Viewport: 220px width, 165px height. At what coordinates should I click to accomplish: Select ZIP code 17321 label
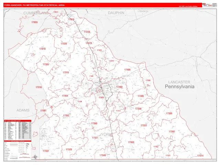click(x=168, y=156)
